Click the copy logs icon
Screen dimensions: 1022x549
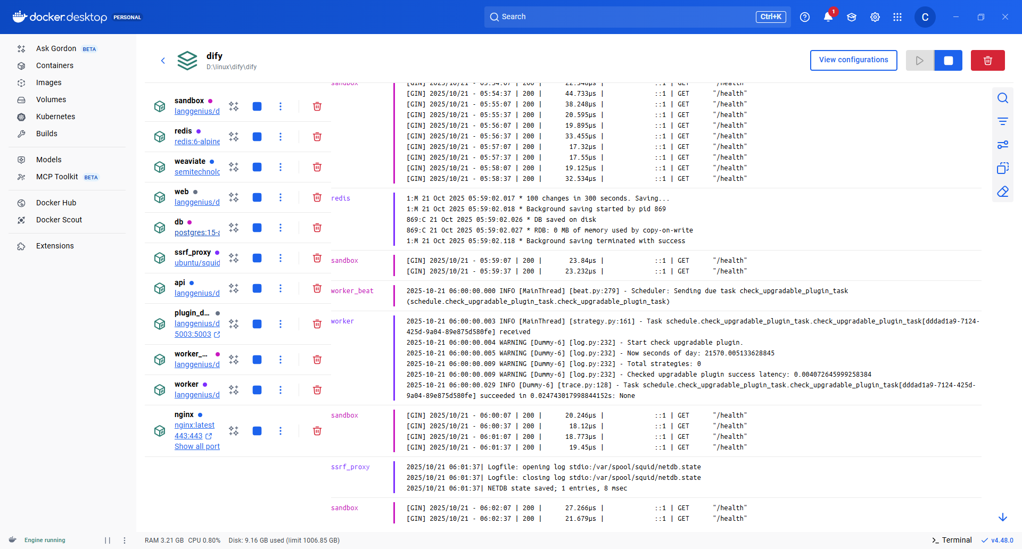1002,168
